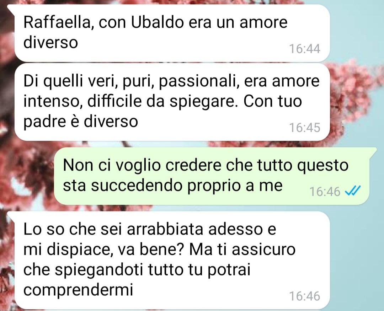The image size is (384, 311).
Task: Tap the 16:44 timestamp on the first message
Action: (x=305, y=49)
